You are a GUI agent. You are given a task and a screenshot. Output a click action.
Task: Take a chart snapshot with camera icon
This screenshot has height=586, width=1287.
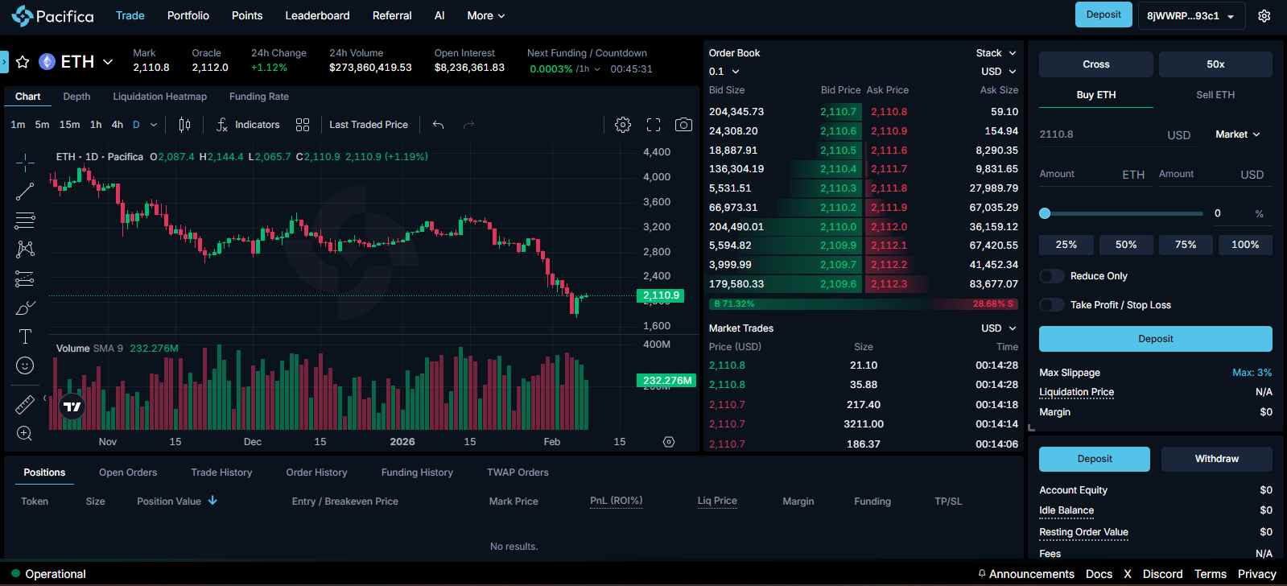683,125
